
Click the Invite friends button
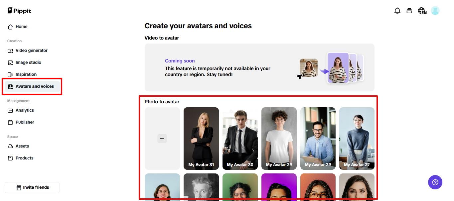32,187
